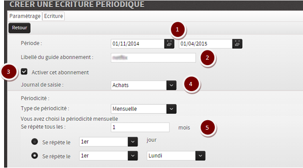Click the numbered marker 3 annotation
Viewport: 303px width, 168px height.
[x=8, y=72]
